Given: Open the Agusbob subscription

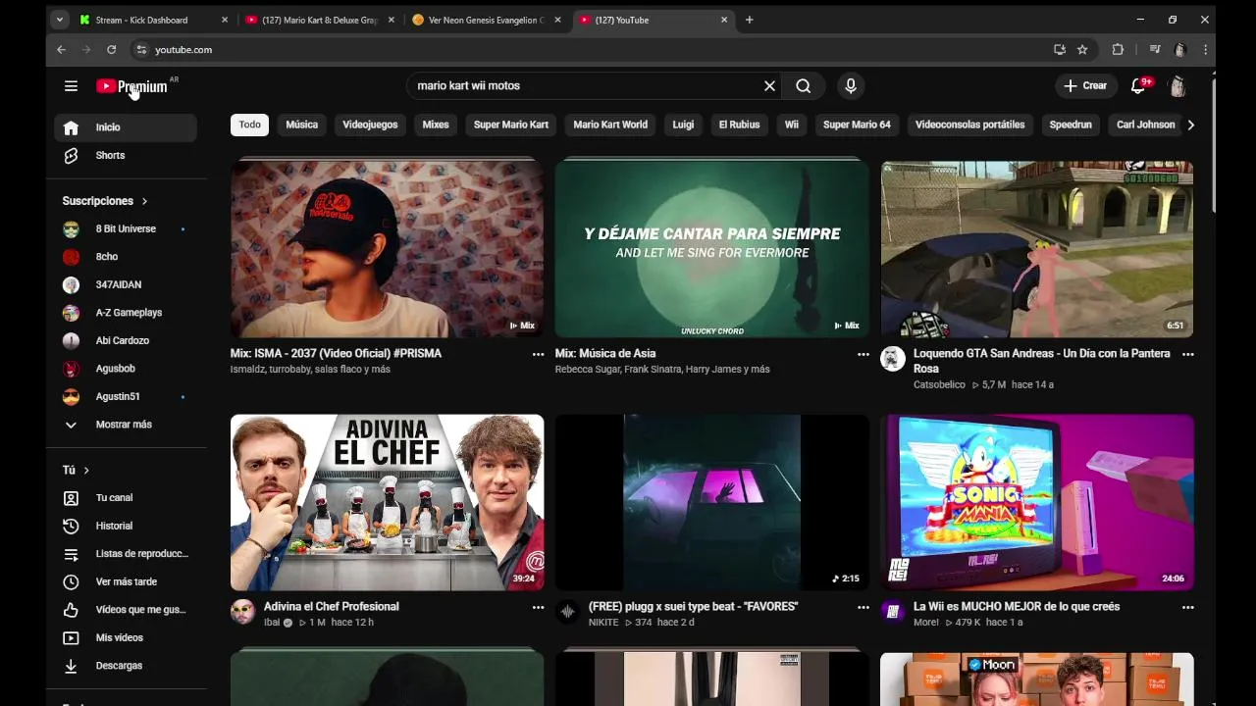Looking at the screenshot, I should pos(126,369).
